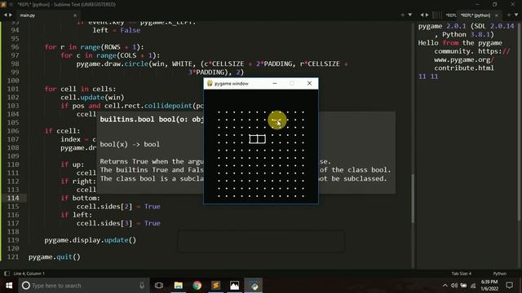The image size is (522, 293).
Task: Click the '11 11' output in REPL
Action: pyautogui.click(x=428, y=77)
